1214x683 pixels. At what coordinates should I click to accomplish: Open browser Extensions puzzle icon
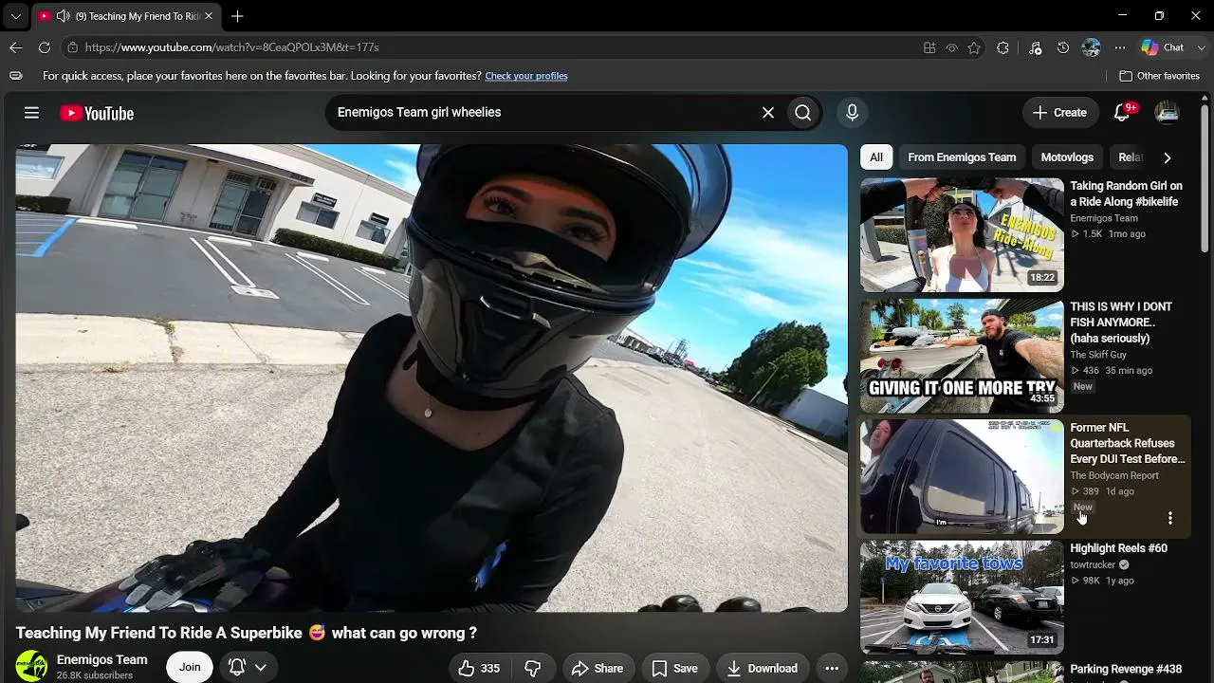[1002, 47]
